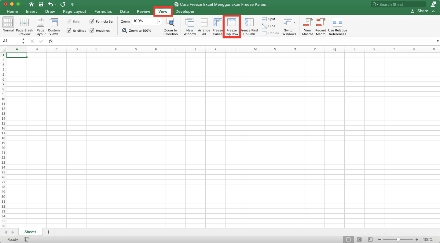Click the Save icon in title bar
This screenshot has width=440, height=243.
(41, 4)
